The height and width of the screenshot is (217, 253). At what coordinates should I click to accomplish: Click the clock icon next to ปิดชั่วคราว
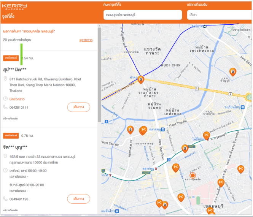pyautogui.click(x=5, y=98)
